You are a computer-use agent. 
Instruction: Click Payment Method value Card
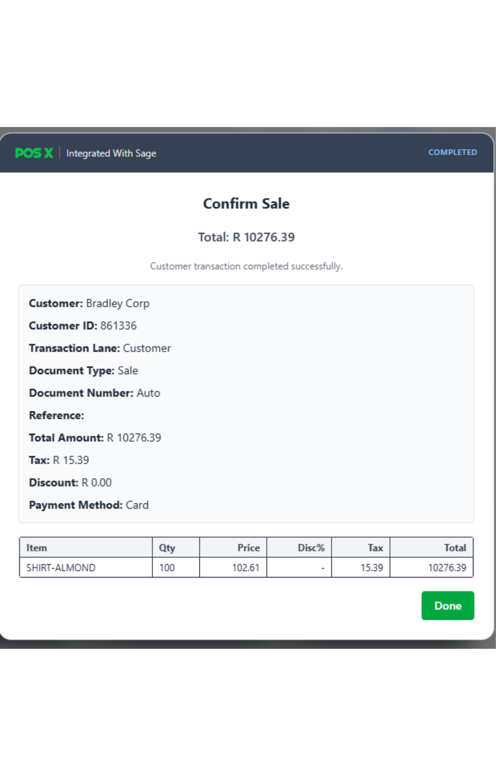[137, 505]
